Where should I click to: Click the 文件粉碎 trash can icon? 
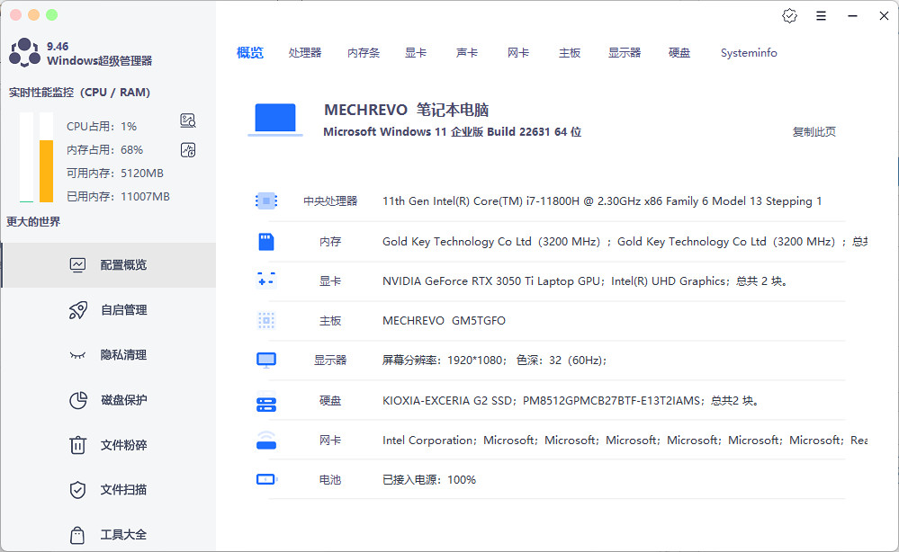[77, 445]
